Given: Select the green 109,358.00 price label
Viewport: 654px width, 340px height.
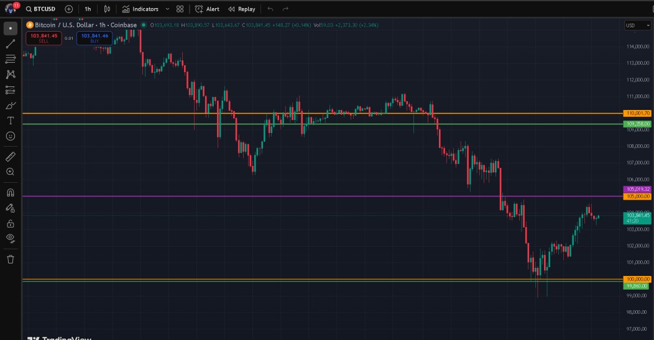Looking at the screenshot, I should 637,124.
